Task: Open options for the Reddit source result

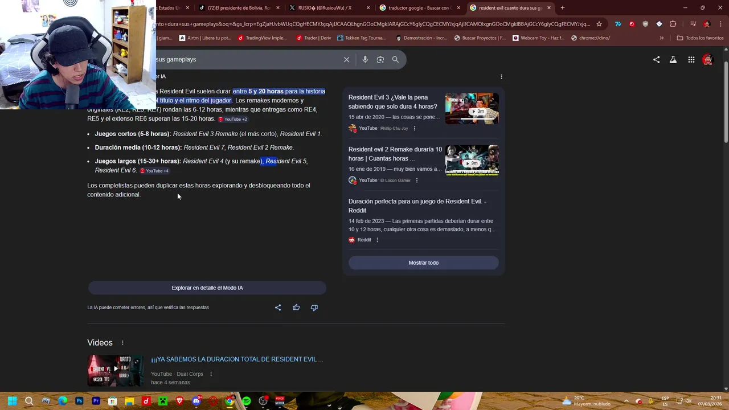Action: (377, 240)
